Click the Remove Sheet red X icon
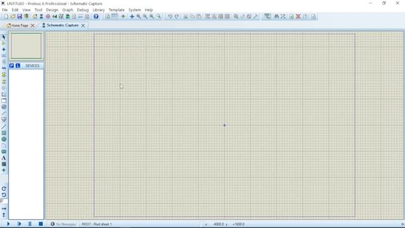Viewport: 405px width, 228px height. (x=298, y=16)
